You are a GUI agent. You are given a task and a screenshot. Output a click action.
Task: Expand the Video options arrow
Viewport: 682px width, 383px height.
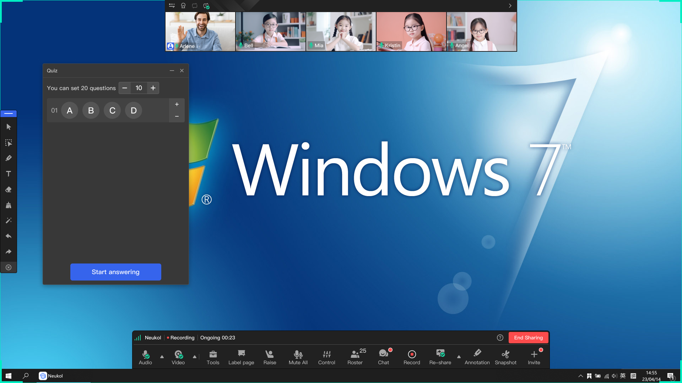[195, 357]
